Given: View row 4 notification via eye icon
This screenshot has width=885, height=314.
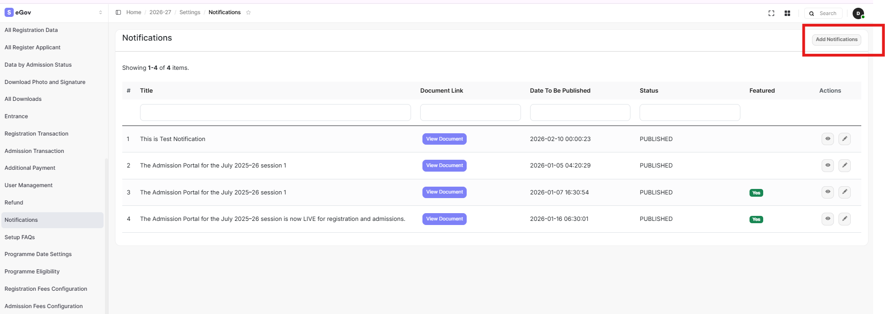Looking at the screenshot, I should click(828, 219).
